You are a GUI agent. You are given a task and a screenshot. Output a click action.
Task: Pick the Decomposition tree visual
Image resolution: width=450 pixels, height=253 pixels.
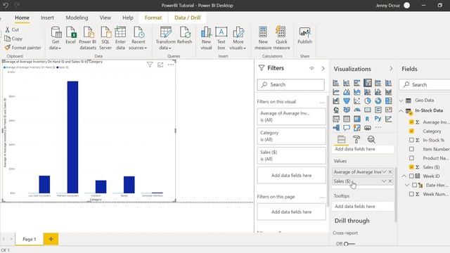(x=336, y=128)
